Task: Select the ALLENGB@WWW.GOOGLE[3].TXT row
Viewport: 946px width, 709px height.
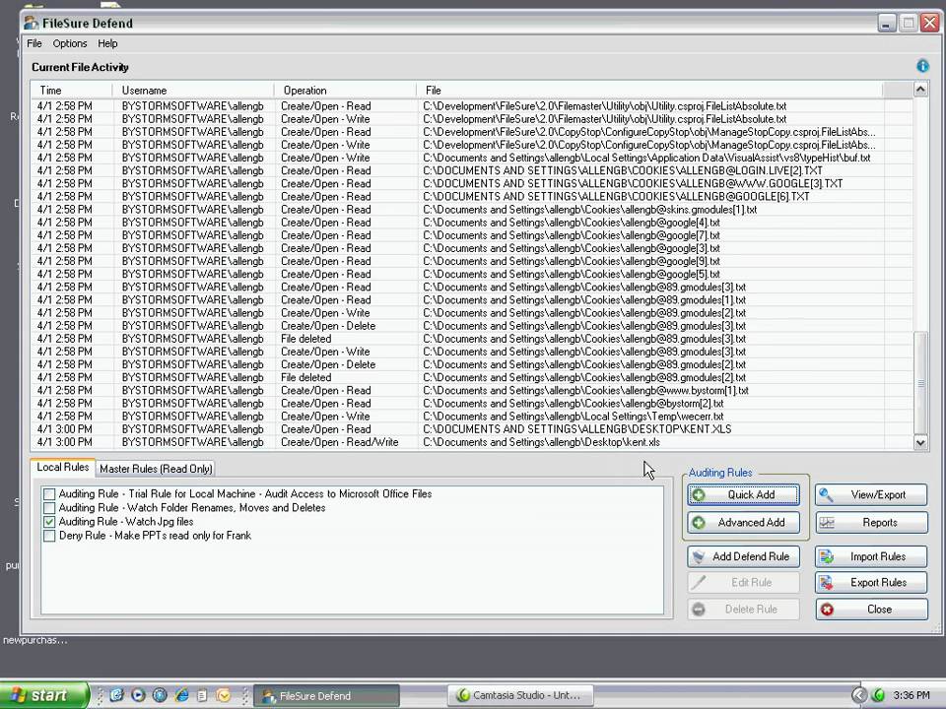Action: coord(472,184)
